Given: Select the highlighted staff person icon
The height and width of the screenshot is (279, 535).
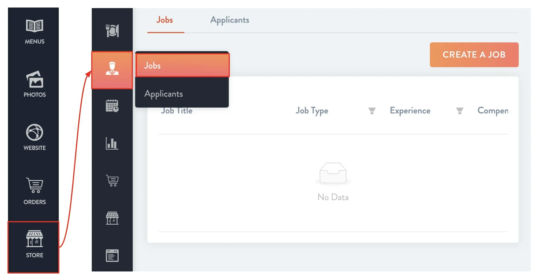Looking at the screenshot, I should 112,70.
